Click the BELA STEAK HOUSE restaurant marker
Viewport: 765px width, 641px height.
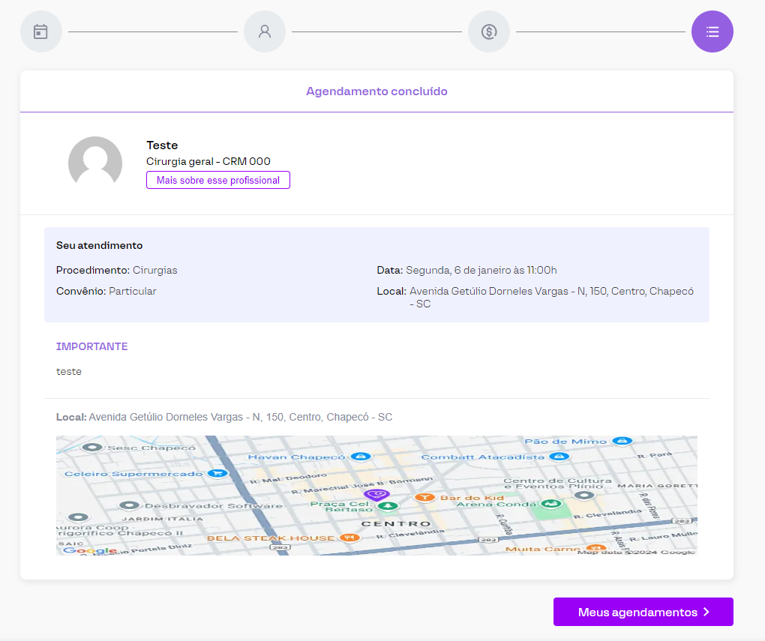coord(348,538)
